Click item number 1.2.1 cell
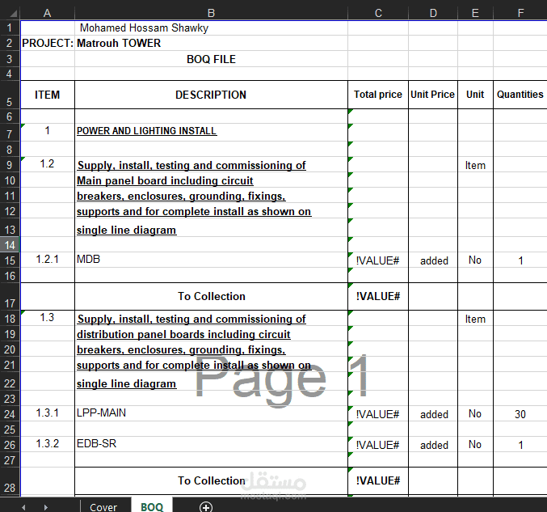547x512 pixels. [x=48, y=260]
